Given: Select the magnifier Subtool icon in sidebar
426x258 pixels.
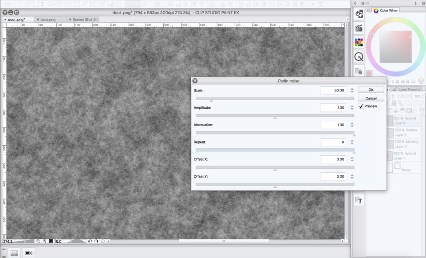Looking at the screenshot, I should pos(358,57).
